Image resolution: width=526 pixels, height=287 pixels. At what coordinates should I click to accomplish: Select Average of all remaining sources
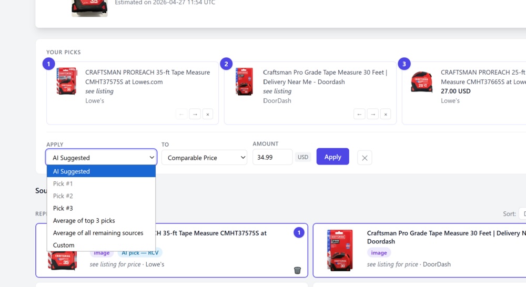[x=102, y=233]
